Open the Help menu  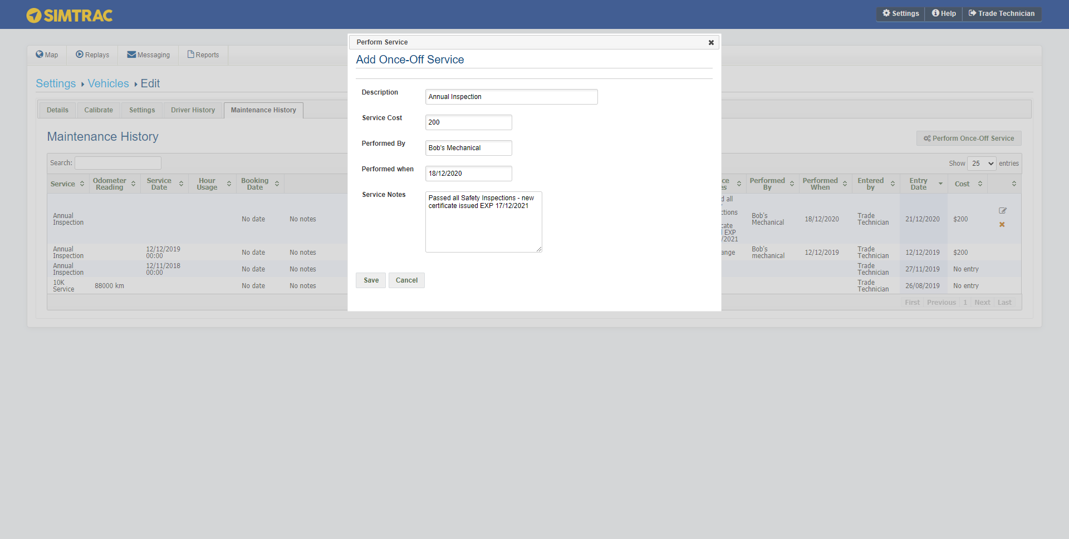tap(944, 13)
